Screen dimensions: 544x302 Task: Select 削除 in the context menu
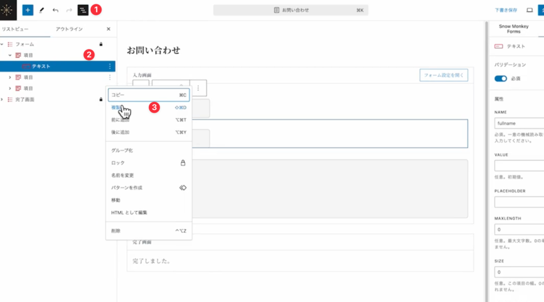(116, 231)
